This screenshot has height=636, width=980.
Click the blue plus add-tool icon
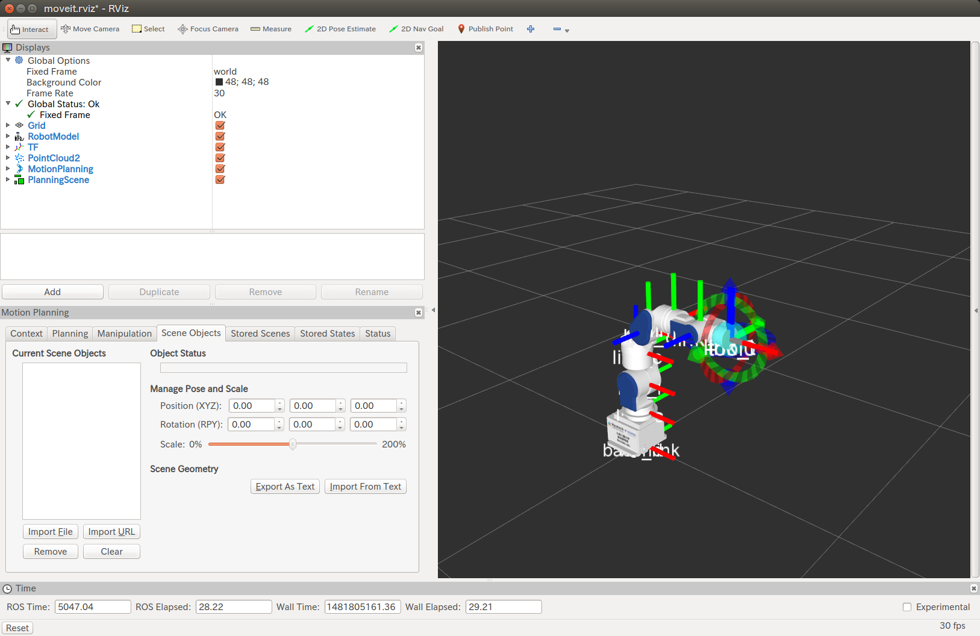coord(531,29)
